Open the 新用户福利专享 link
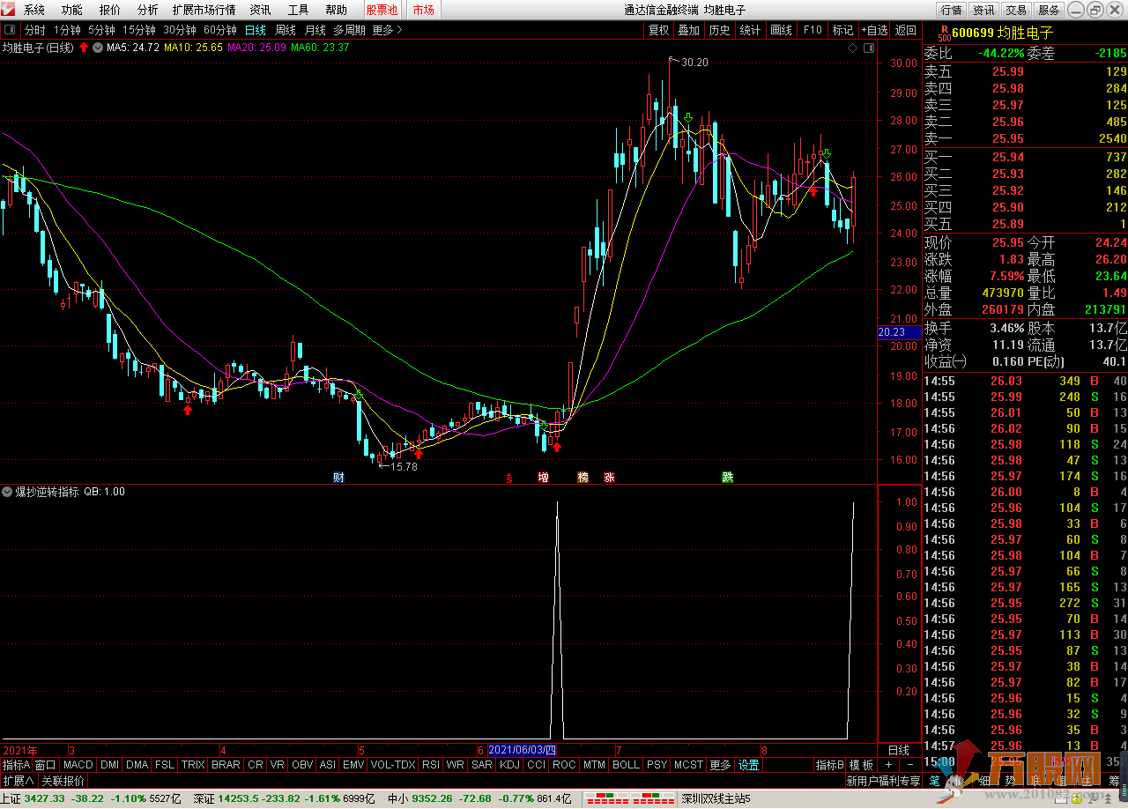Screen dimensions: 1128x809 (884, 781)
